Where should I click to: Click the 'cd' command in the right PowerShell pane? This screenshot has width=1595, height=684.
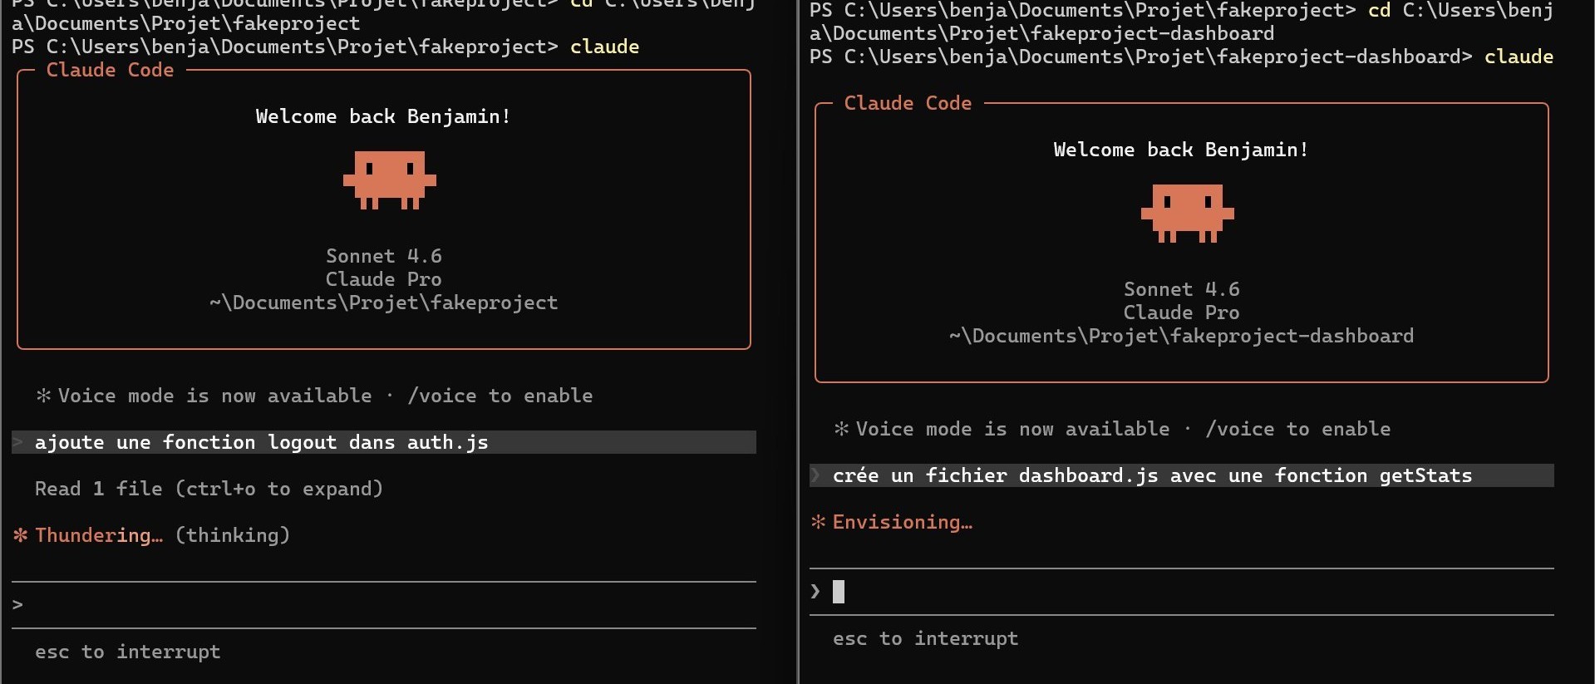[1380, 10]
